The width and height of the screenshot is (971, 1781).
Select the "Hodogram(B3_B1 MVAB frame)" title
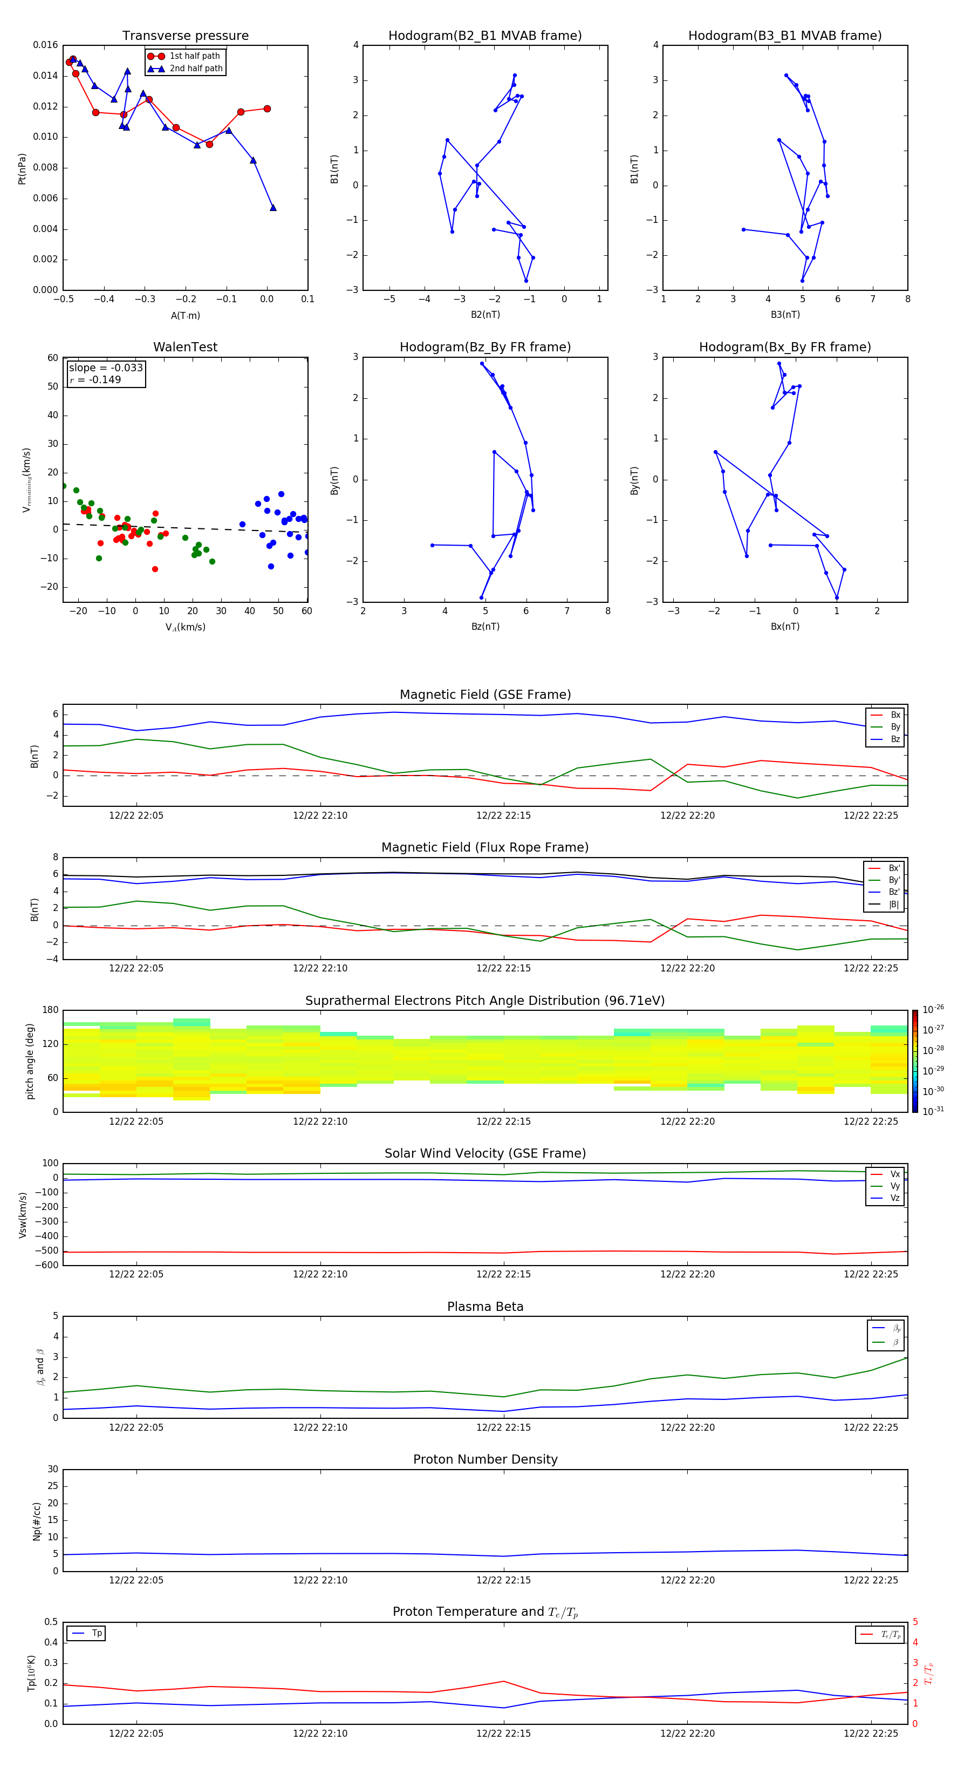click(x=785, y=36)
